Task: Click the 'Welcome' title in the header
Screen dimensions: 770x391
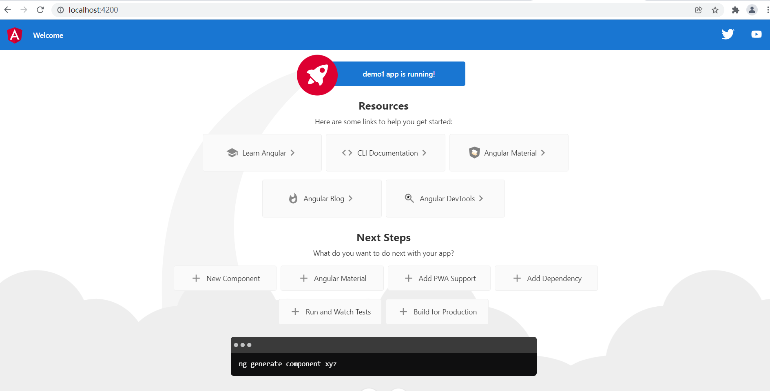Action: (x=48, y=35)
